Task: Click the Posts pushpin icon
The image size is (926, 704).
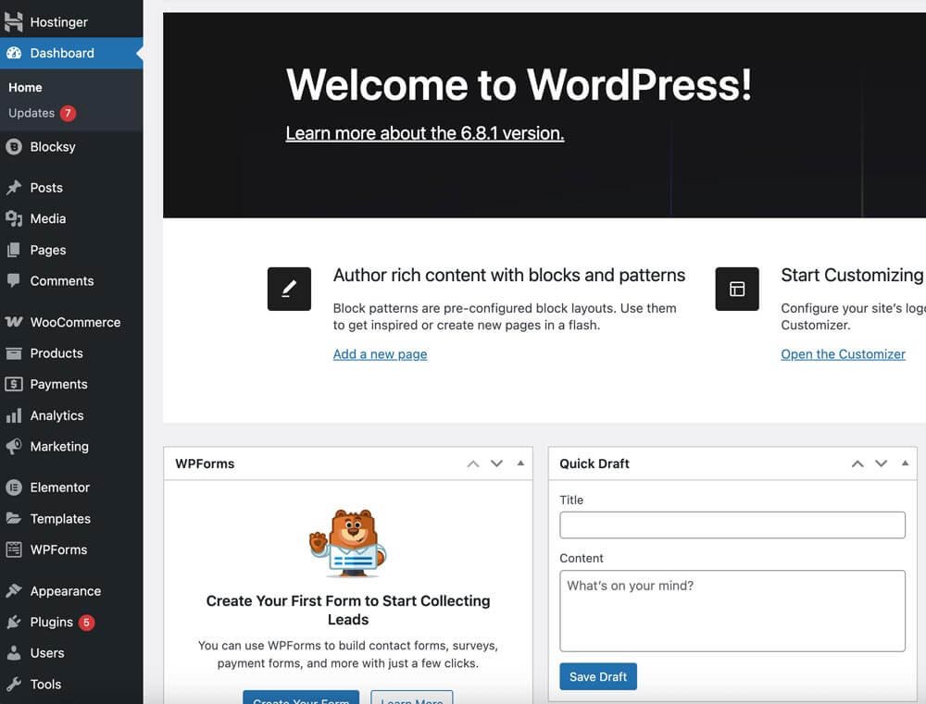Action: coord(14,188)
